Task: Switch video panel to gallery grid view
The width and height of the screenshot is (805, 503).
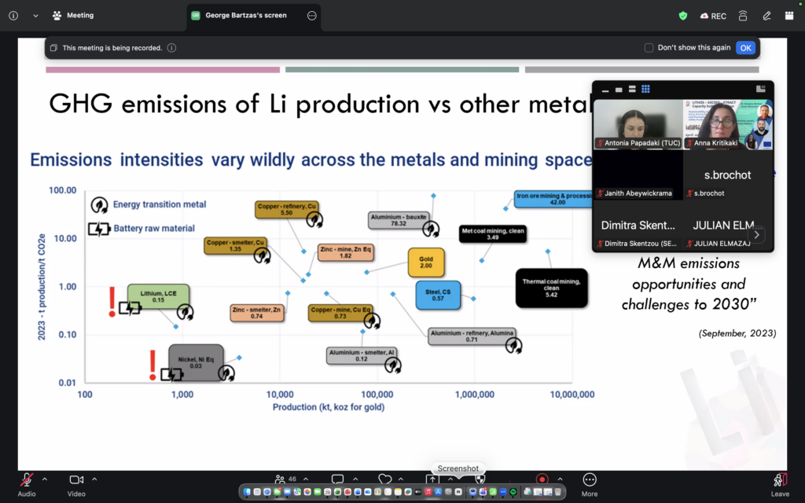Action: 645,89
